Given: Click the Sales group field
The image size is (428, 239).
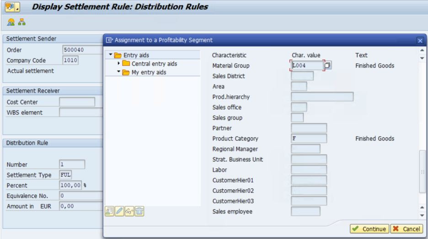Looking at the screenshot, I should (x=297, y=118).
